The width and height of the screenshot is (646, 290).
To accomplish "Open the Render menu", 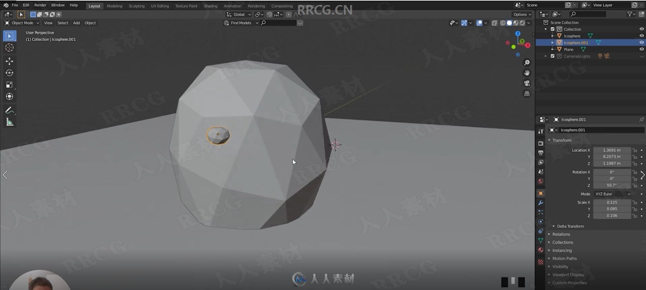I will 40,5.
